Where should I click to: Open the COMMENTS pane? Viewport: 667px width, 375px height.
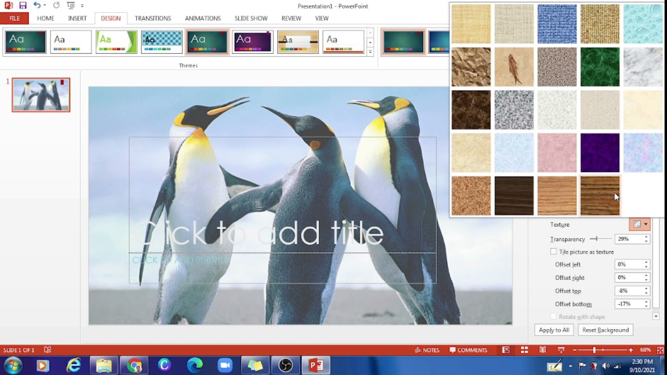pos(468,350)
